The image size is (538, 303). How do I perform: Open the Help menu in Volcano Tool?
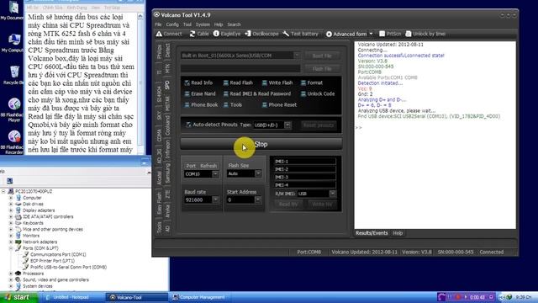pos(219,24)
